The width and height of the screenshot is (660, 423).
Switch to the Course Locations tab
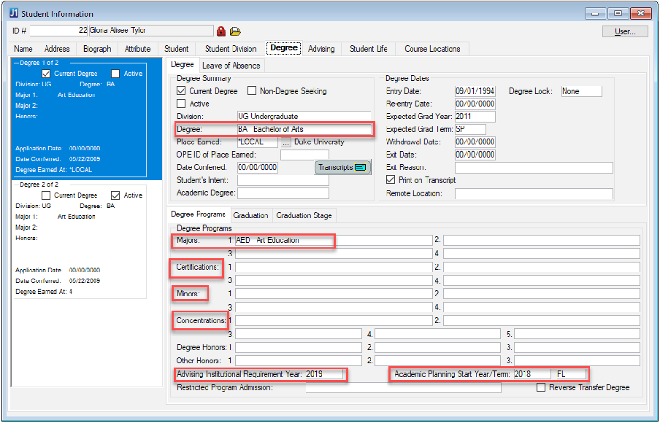tap(432, 49)
